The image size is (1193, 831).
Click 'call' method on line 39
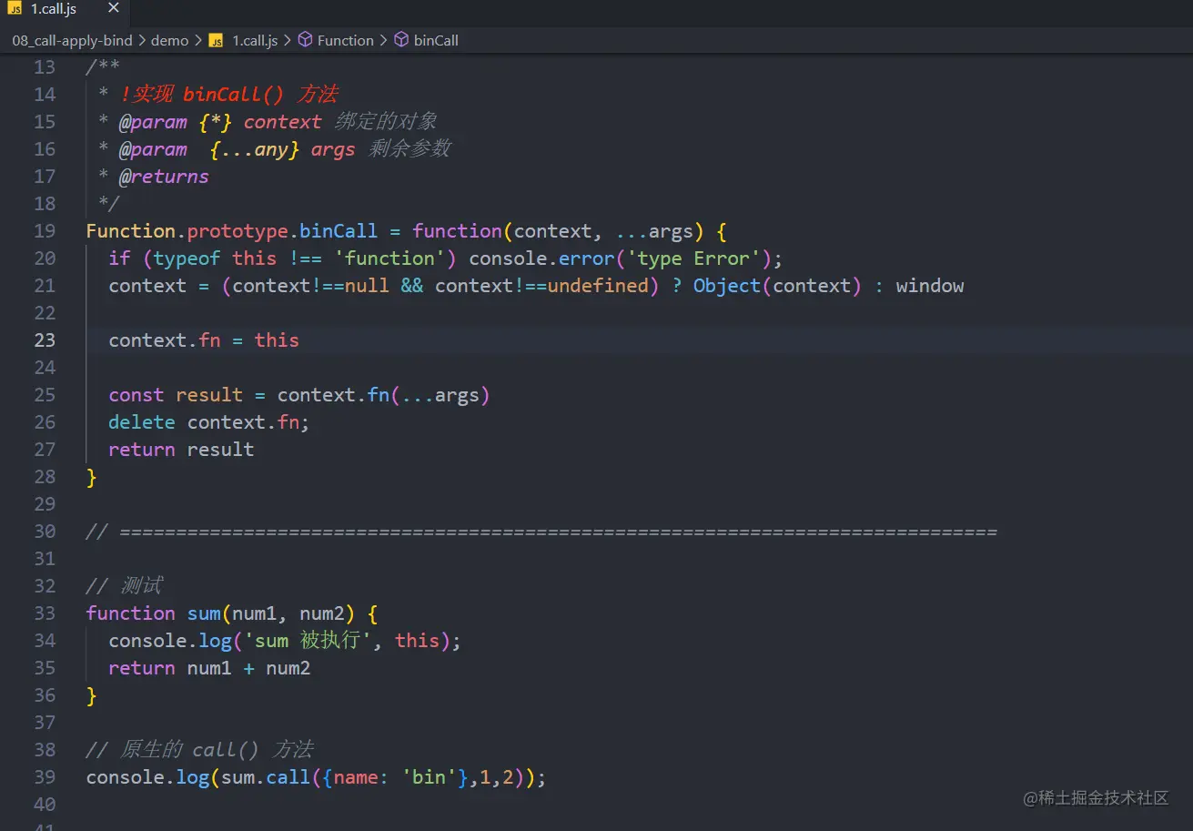288,777
